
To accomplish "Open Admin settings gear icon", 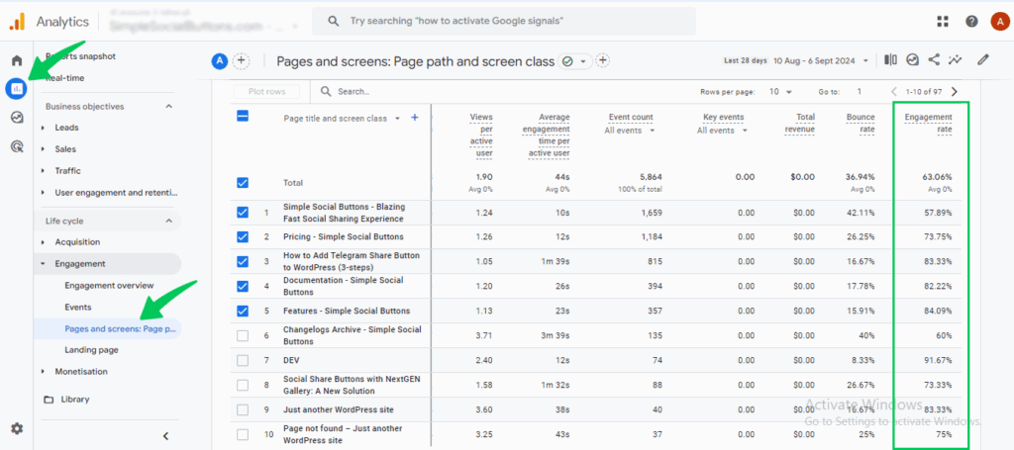I will pyautogui.click(x=17, y=428).
